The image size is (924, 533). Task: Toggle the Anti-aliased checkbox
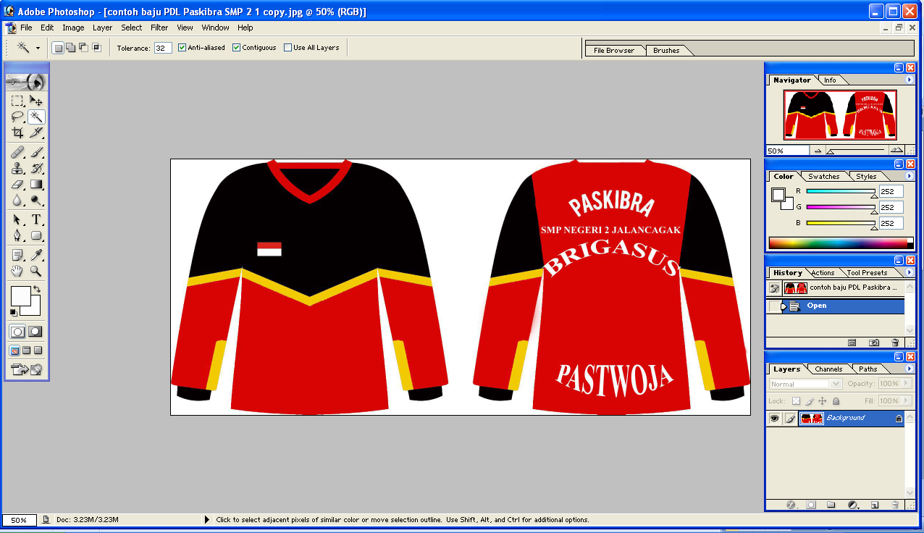click(x=182, y=48)
